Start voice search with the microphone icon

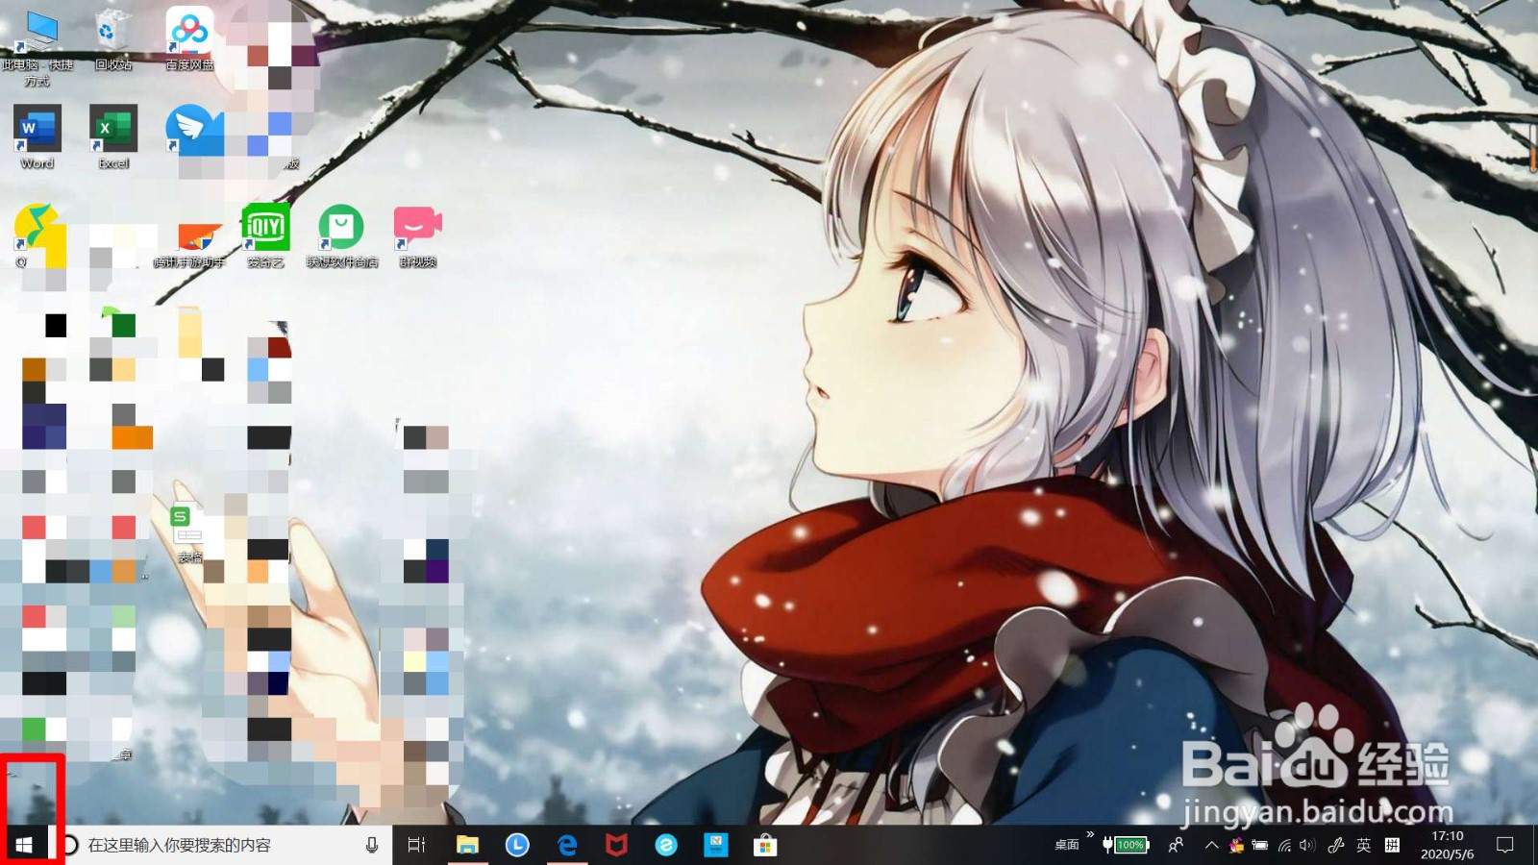coord(372,845)
